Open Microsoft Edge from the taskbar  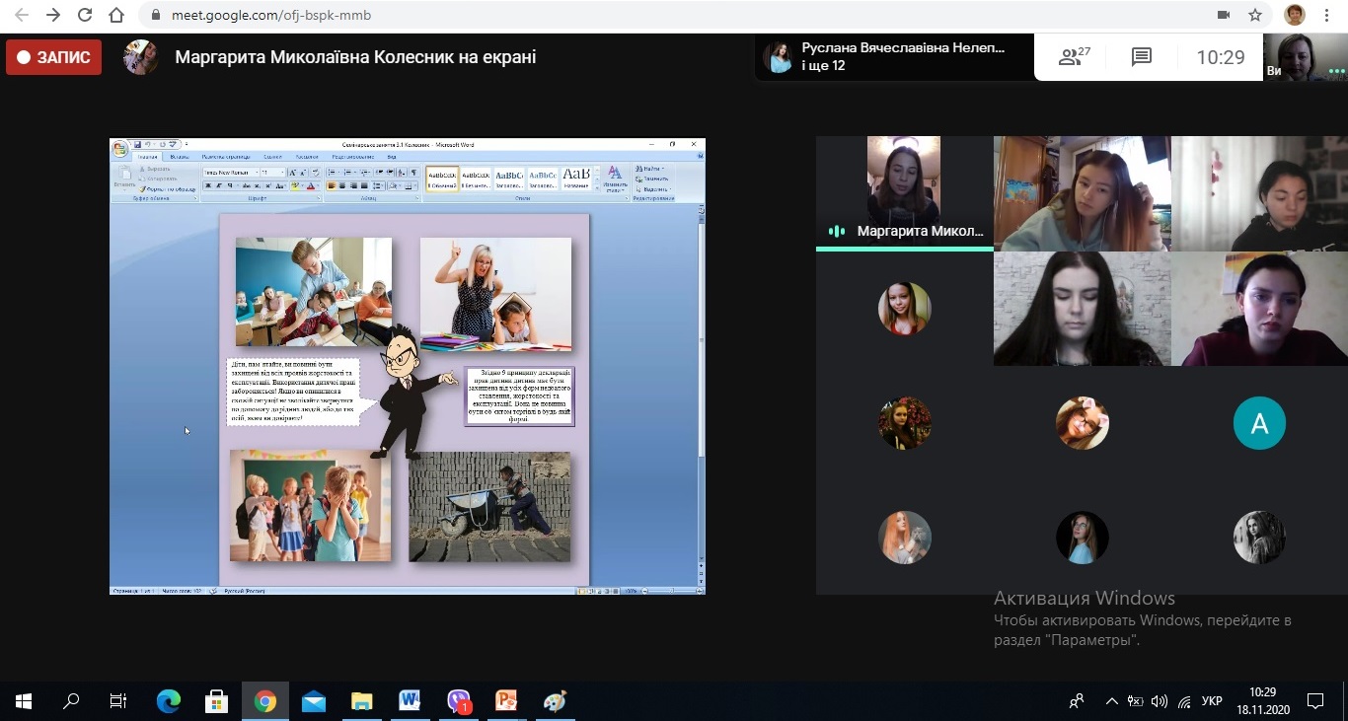[169, 701]
